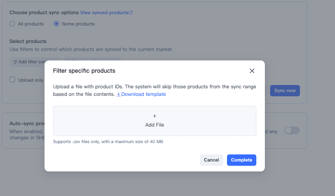Select the All products radio button
This screenshot has width=335, height=196.
click(12, 24)
